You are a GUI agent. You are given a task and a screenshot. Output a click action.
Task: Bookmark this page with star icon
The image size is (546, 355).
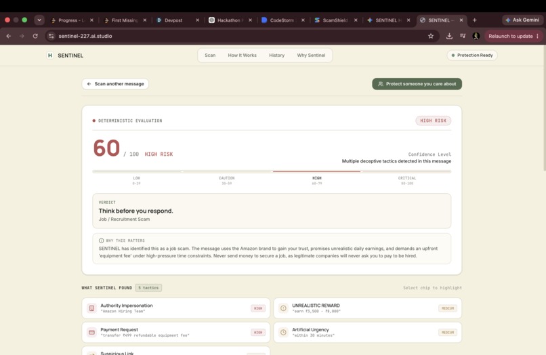pos(431,36)
